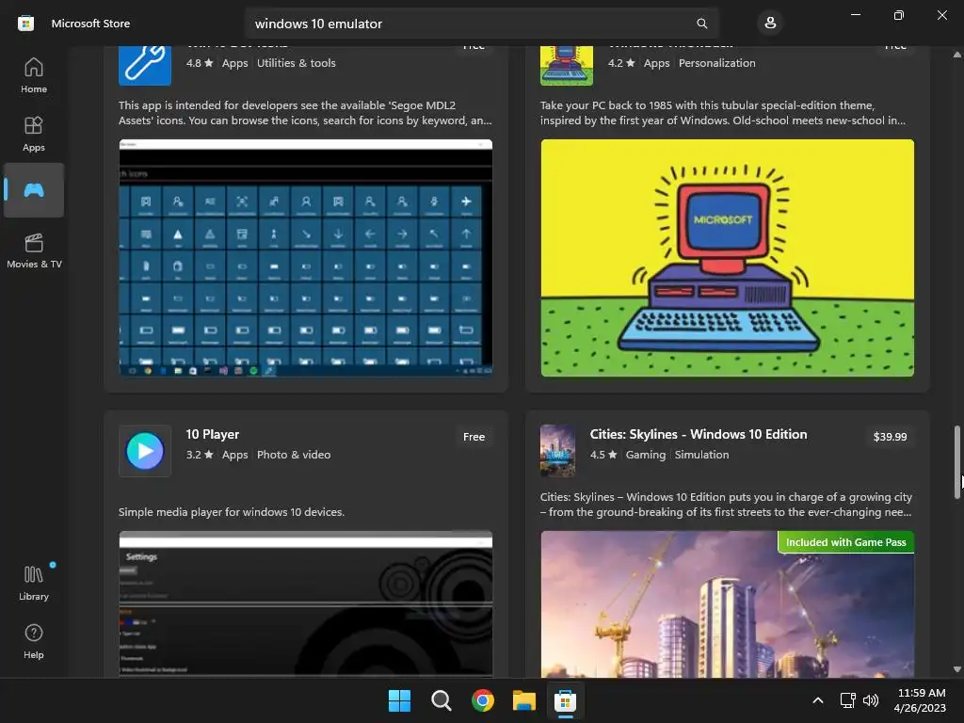Go to Apps section in sidebar
Screen dimensions: 964x723
[x=33, y=134]
